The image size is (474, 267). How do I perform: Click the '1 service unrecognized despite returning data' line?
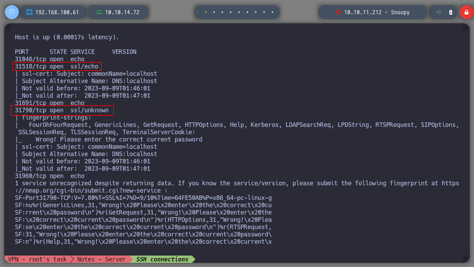coord(237,183)
